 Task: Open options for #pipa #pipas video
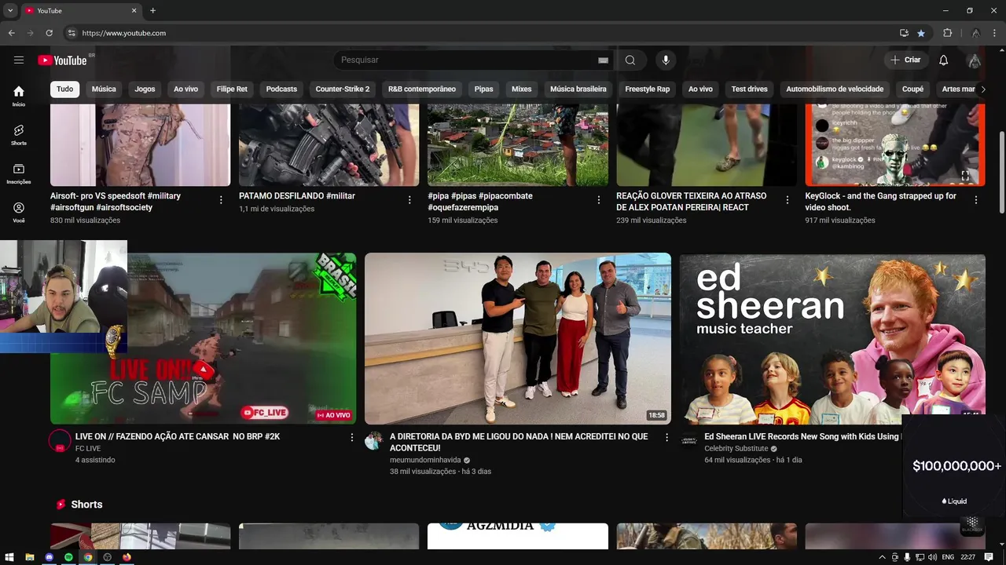[x=598, y=200]
